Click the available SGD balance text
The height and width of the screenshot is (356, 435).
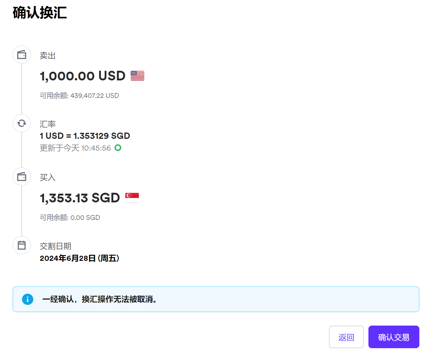pyautogui.click(x=70, y=217)
